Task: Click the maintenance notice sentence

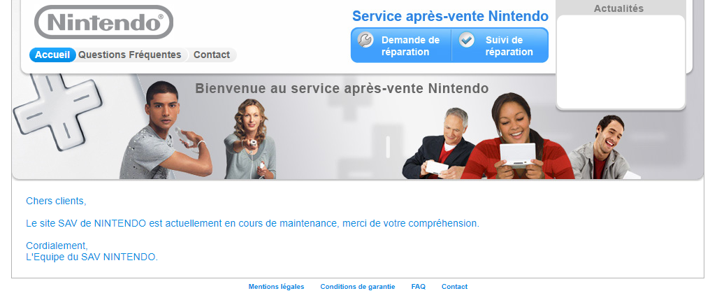Action: click(x=253, y=223)
